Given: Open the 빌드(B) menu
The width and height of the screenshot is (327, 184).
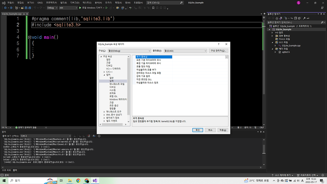Looking at the screenshot, I should coord(63,3).
